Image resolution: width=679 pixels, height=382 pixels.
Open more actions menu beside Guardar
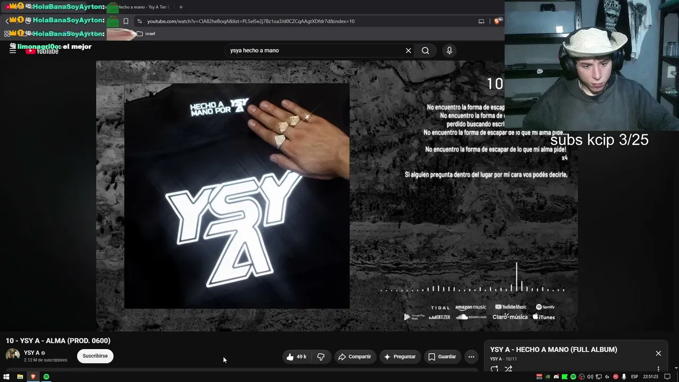point(471,357)
